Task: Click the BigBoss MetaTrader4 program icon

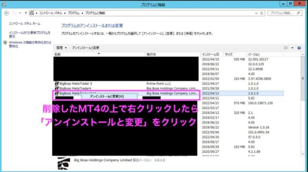Action: (56, 89)
